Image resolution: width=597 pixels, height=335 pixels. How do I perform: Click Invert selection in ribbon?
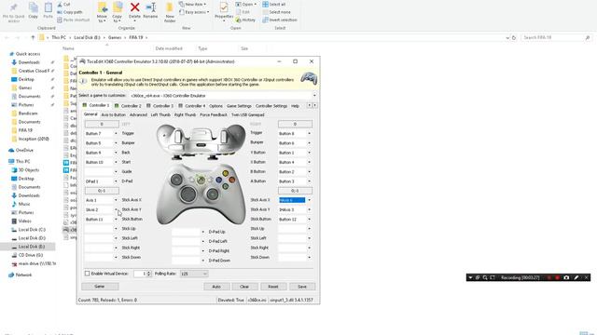(x=280, y=20)
